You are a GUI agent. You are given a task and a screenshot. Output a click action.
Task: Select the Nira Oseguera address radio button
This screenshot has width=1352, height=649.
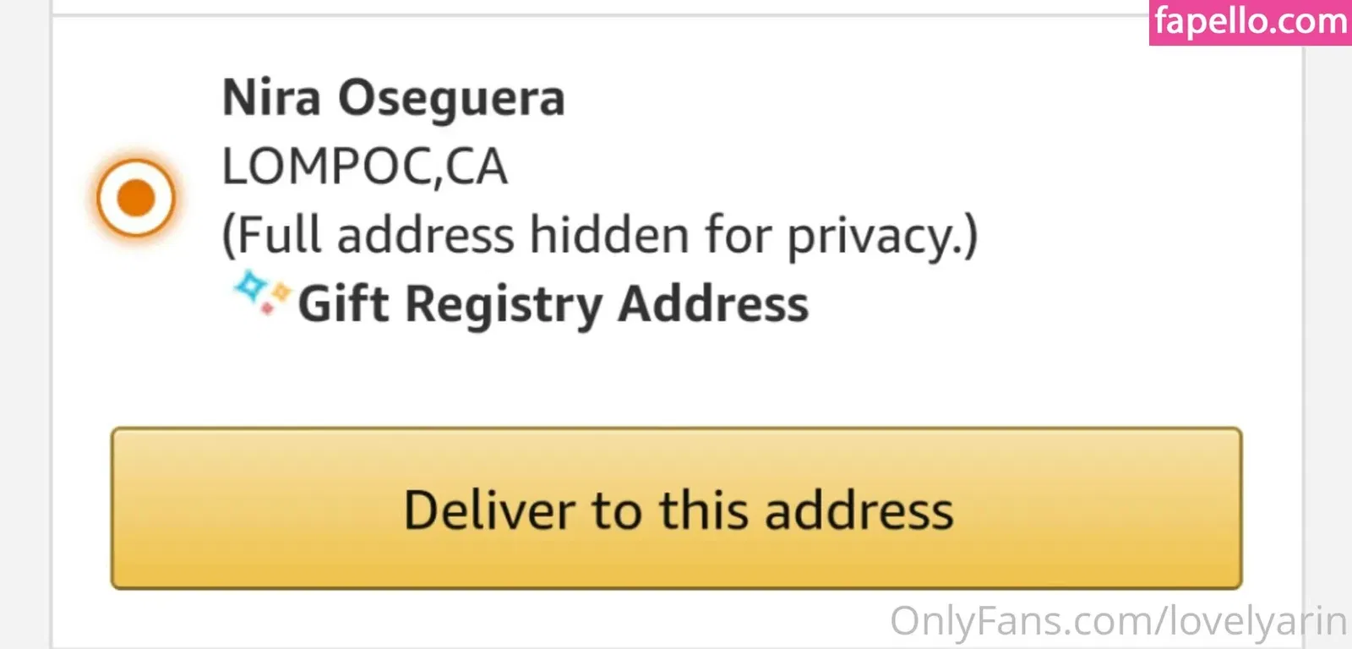(x=135, y=198)
